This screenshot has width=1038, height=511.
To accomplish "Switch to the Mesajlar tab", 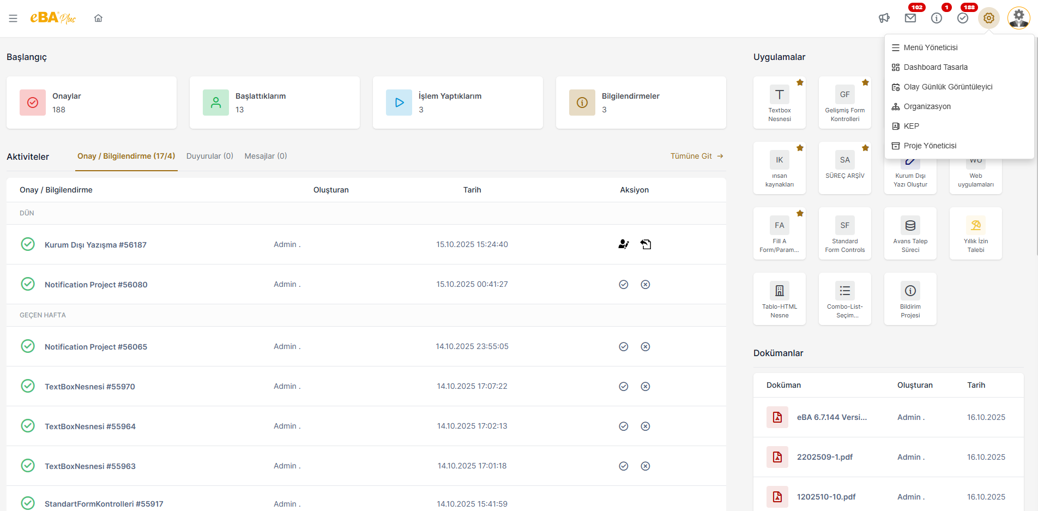I will [265, 156].
